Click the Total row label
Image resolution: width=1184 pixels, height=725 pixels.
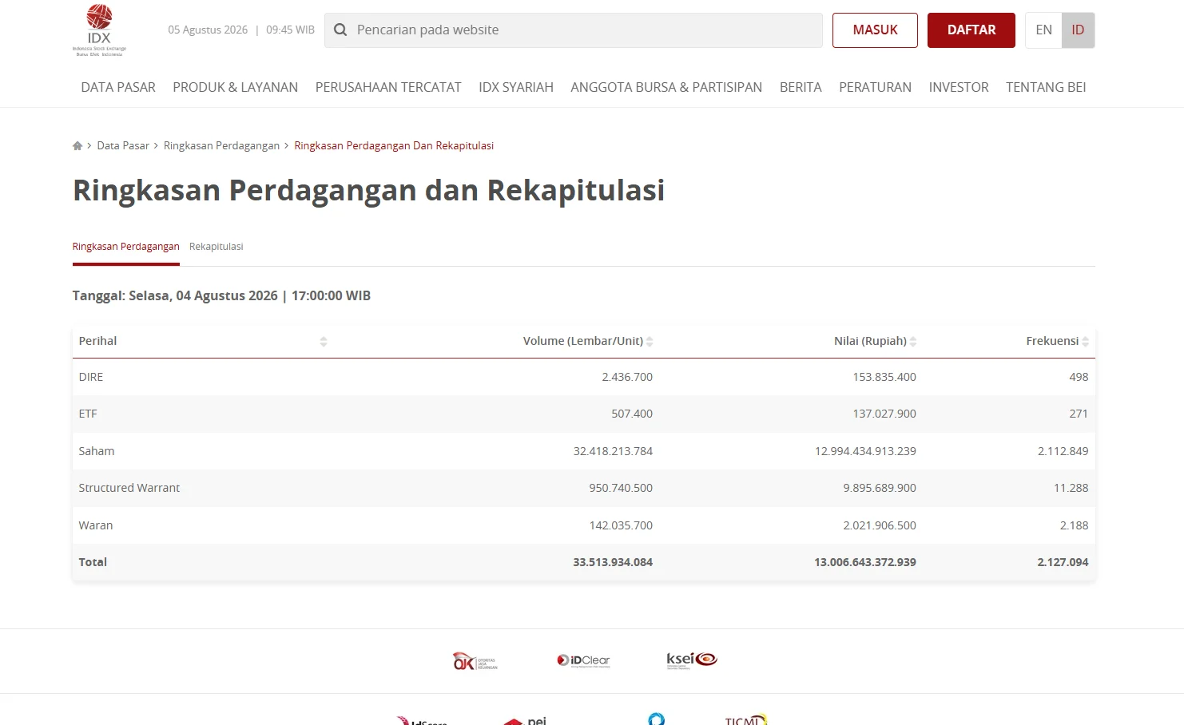pyautogui.click(x=93, y=562)
